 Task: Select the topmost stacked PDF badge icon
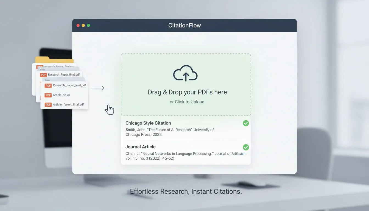tap(40, 67)
